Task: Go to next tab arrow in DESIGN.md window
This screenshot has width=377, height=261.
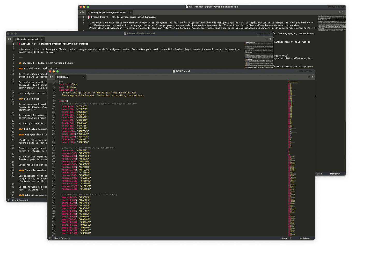Action: 53,77
